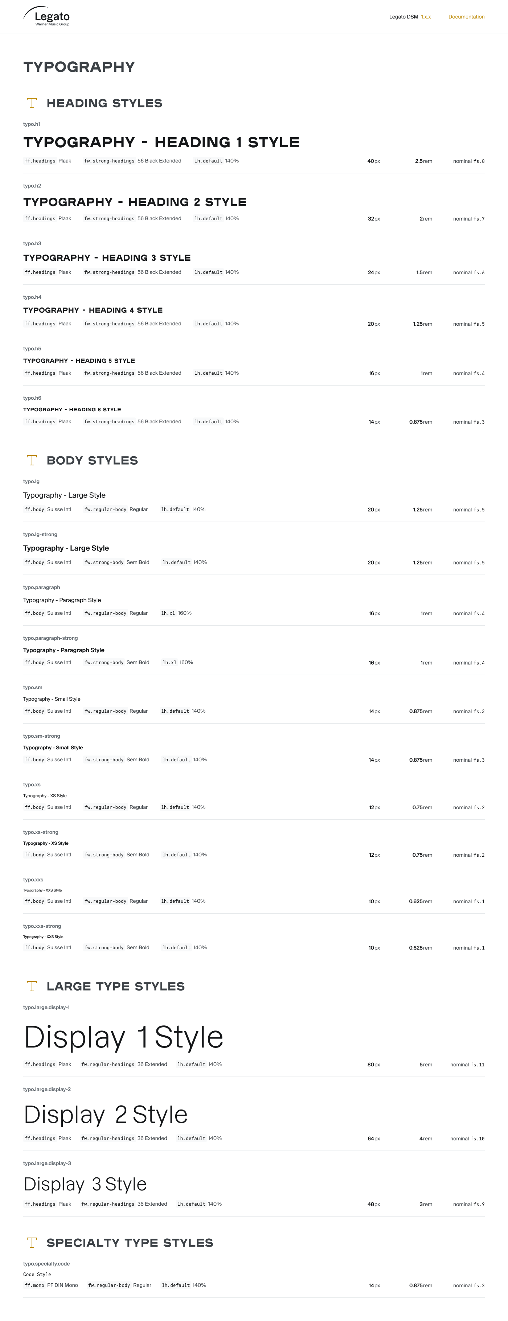Click the main Typography page title

click(x=79, y=67)
